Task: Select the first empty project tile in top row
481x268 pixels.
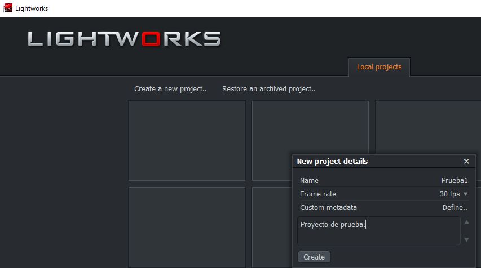Action: (x=187, y=141)
